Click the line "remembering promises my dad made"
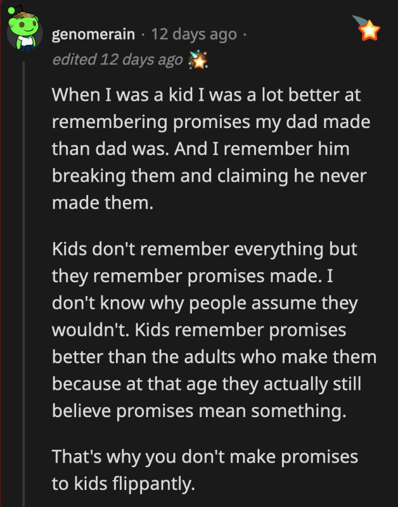The width and height of the screenshot is (398, 507). click(x=211, y=122)
